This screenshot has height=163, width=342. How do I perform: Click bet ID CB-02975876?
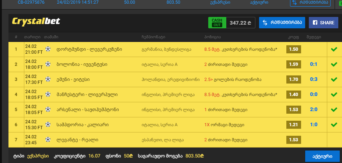click(x=31, y=3)
